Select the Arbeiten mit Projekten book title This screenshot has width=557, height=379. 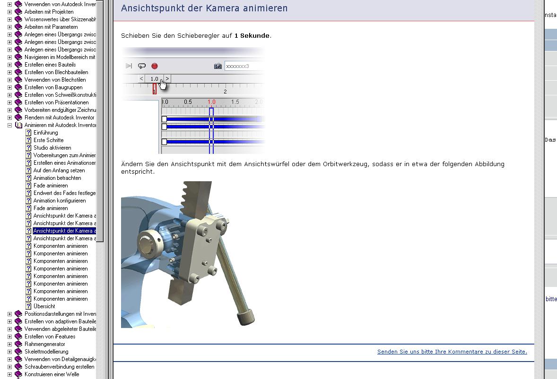[x=49, y=12]
